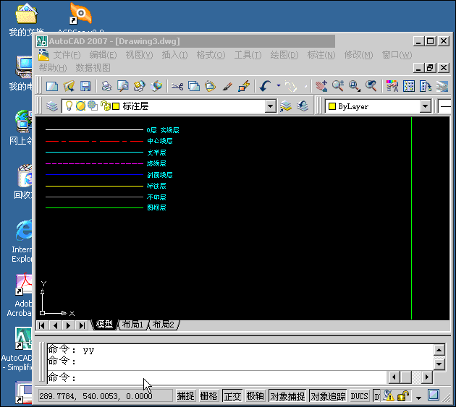Click command line scroll right arrow
This screenshot has width=456, height=407.
[427, 377]
